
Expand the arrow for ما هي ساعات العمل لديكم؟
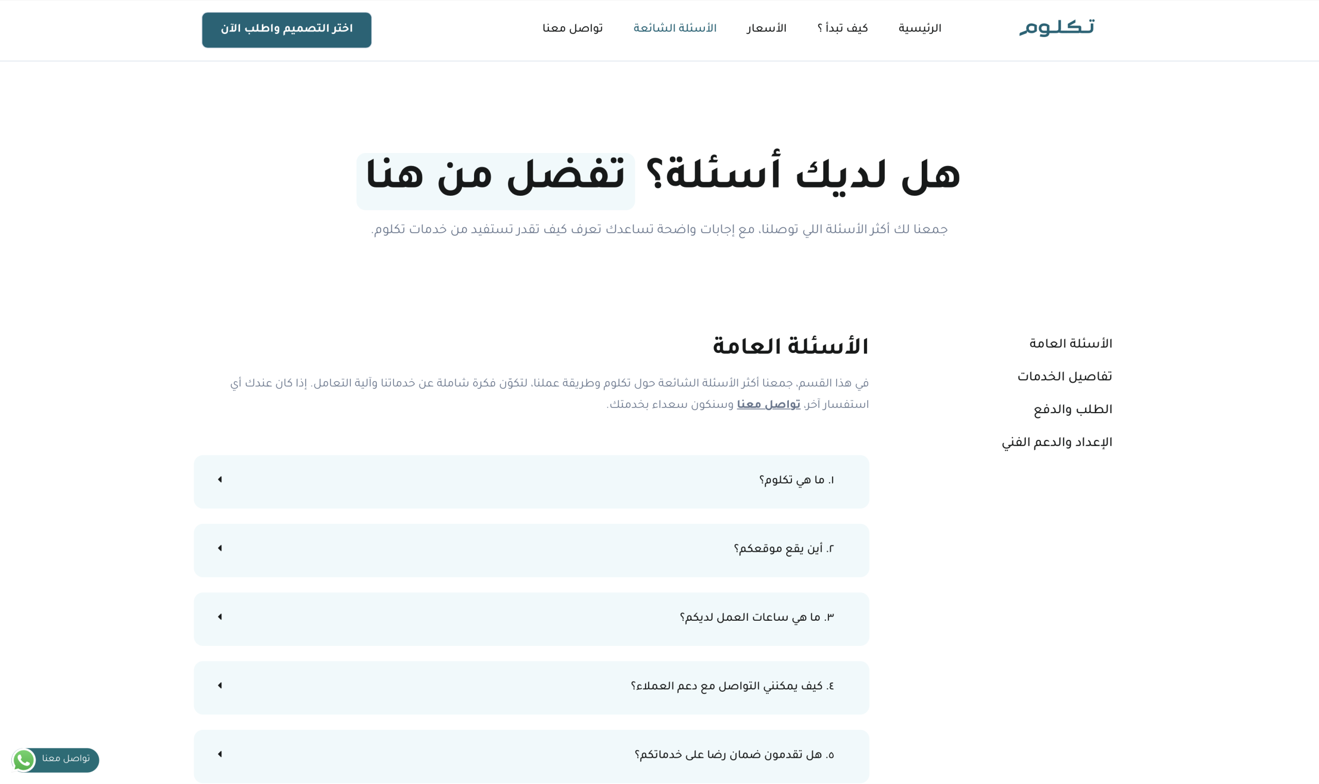click(x=220, y=617)
